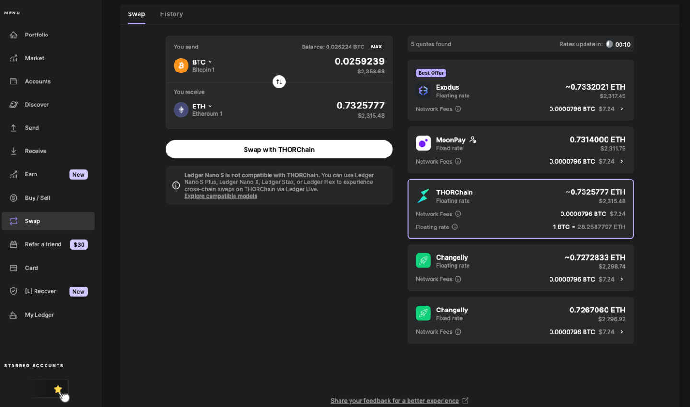The height and width of the screenshot is (407, 690).
Task: Open the ETH currency dropdown
Action: coord(202,107)
